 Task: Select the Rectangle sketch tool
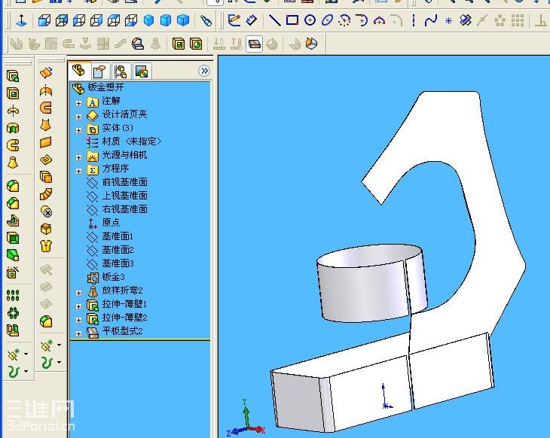292,20
